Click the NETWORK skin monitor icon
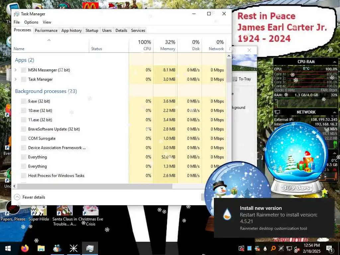Image resolution: width=340 pixels, height=255 pixels. [277, 112]
